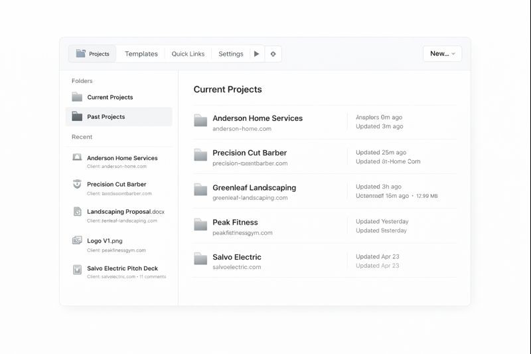Click folder icon beside Peak Fitness
Image resolution: width=531 pixels, height=354 pixels.
[200, 224]
